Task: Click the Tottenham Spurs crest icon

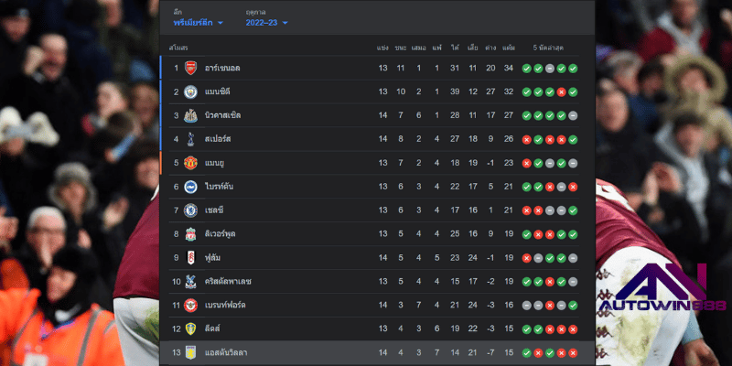Action: click(x=190, y=139)
